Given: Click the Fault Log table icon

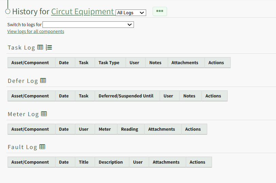Looking at the screenshot, I should point(42,147).
